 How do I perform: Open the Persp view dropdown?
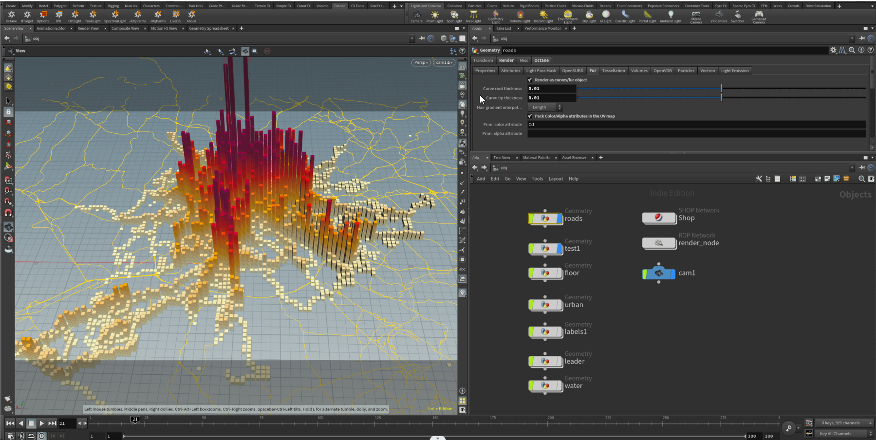(421, 62)
